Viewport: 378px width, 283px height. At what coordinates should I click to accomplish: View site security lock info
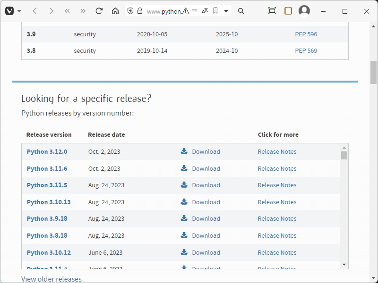(140, 11)
